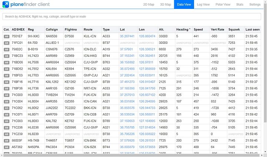267x157 pixels.
Task: Open the Settings tab
Action: pyautogui.click(x=255, y=4)
